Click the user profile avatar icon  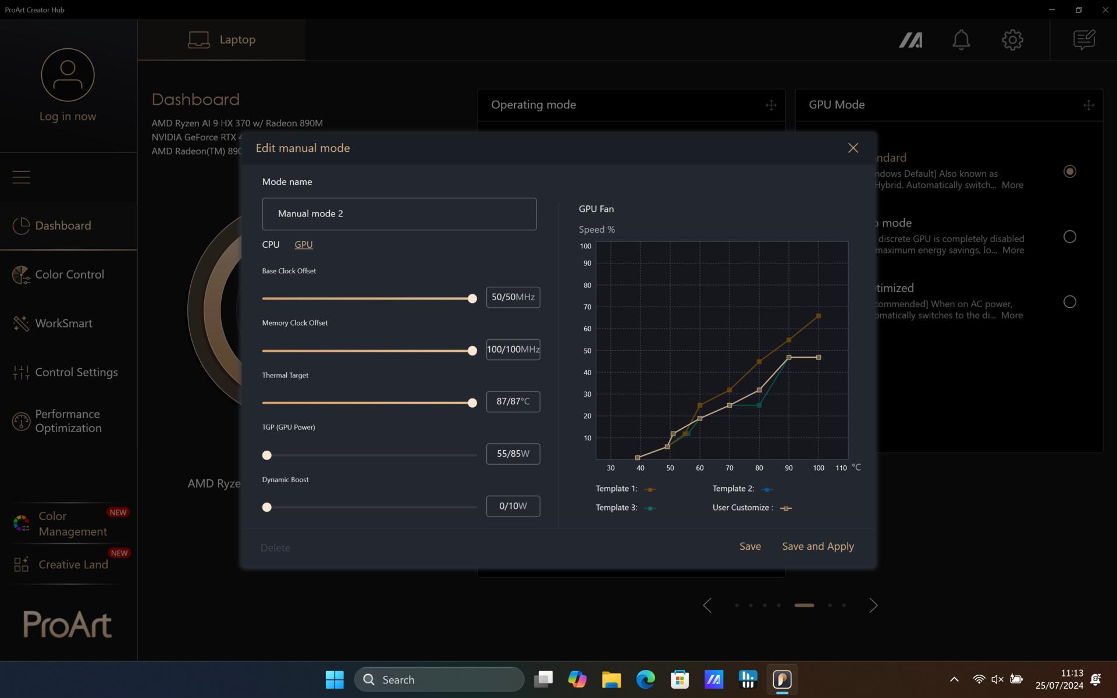(68, 75)
